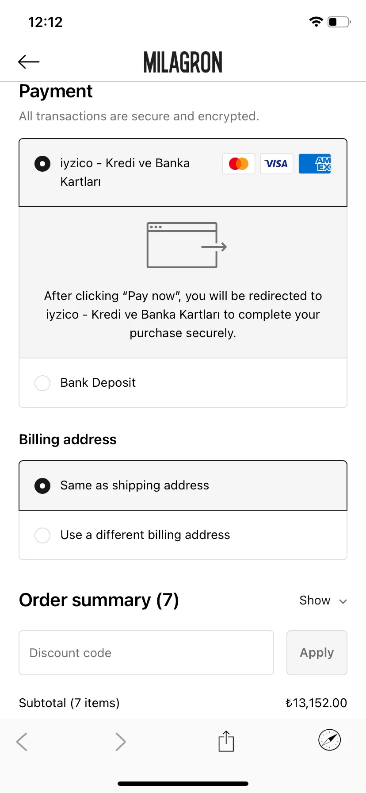Apply the discount code

click(x=317, y=653)
